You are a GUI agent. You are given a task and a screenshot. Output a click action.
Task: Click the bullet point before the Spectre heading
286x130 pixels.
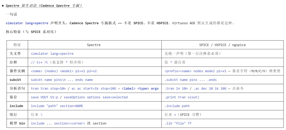point(3,6)
